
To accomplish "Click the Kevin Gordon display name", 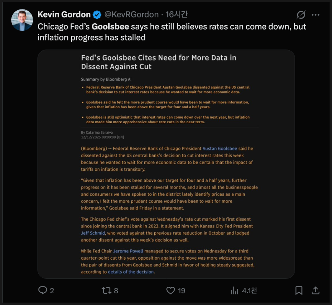I will tap(64, 15).
